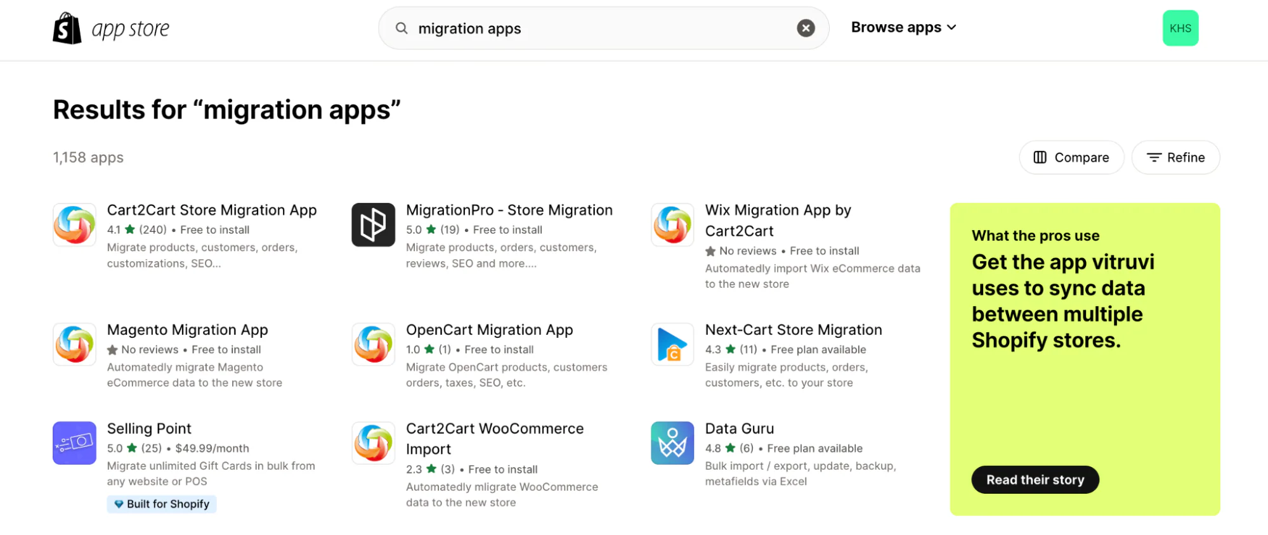Image resolution: width=1268 pixels, height=535 pixels.
Task: Open the Wix Migration App icon
Action: pos(672,224)
